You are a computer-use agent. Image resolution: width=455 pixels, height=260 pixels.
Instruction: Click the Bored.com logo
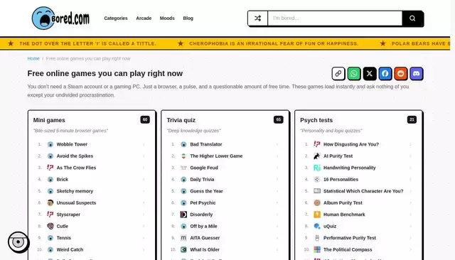click(x=60, y=18)
